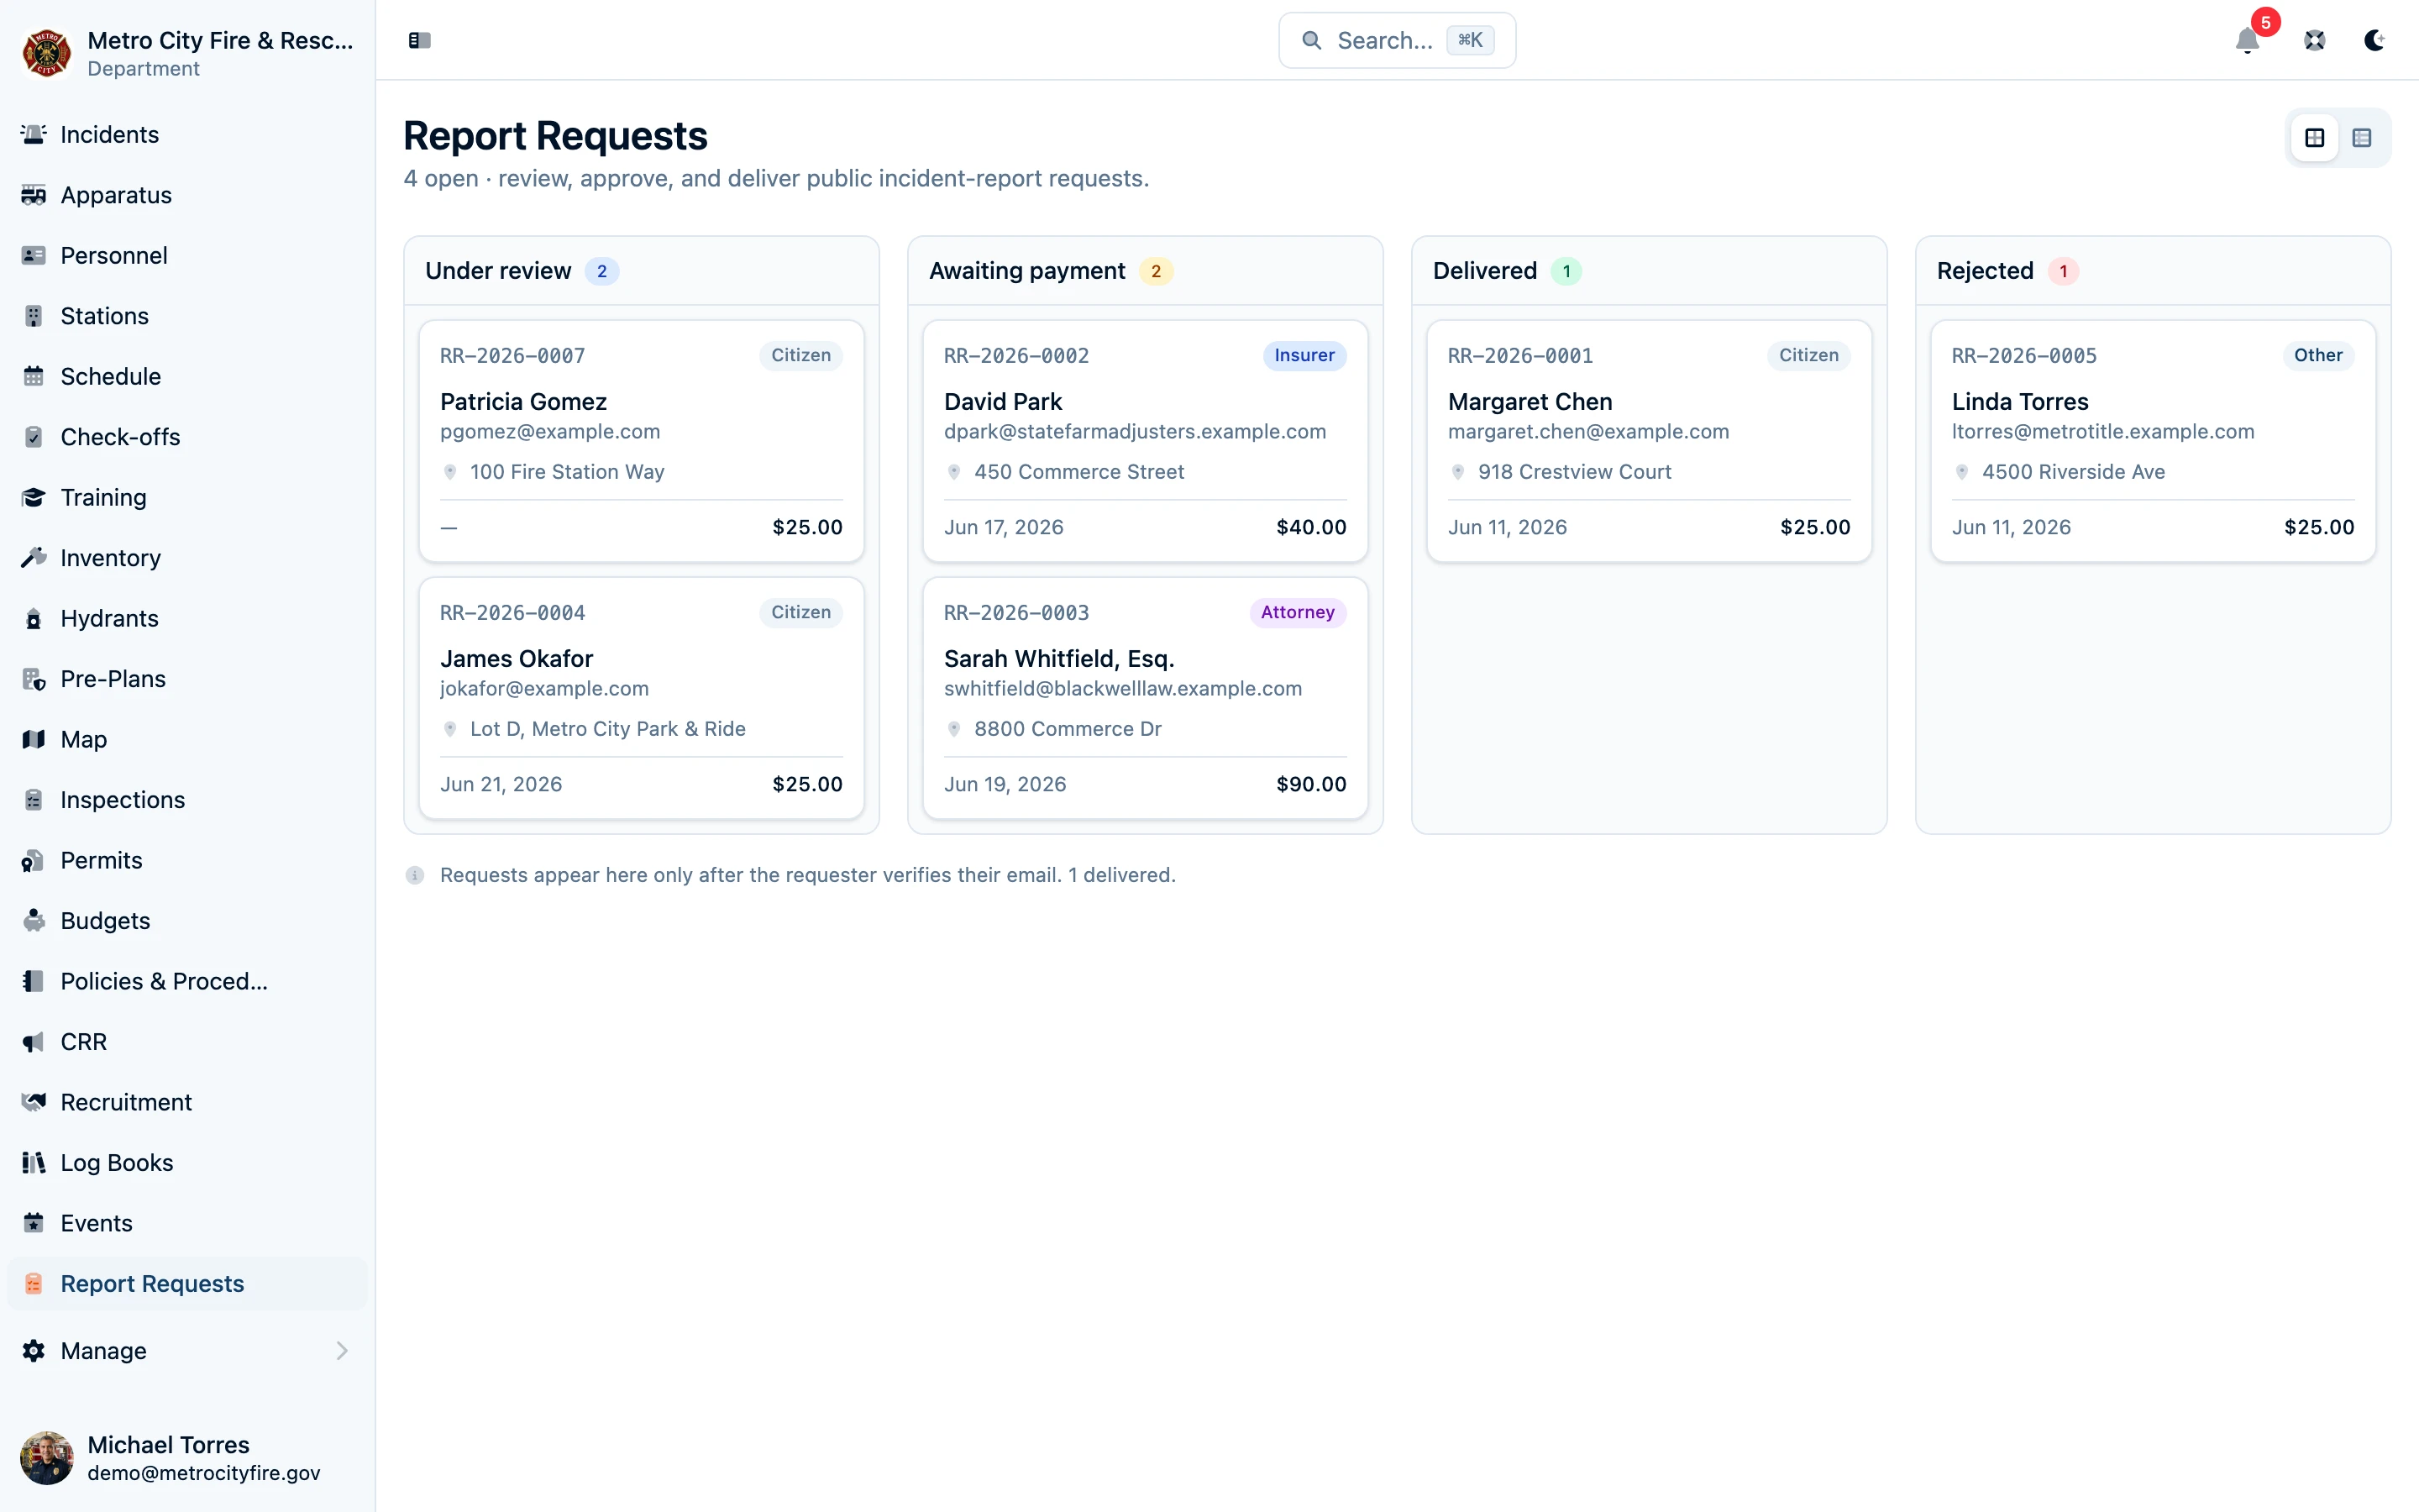The height and width of the screenshot is (1512, 2419).
Task: Open Log Books section
Action: click(x=188, y=1163)
